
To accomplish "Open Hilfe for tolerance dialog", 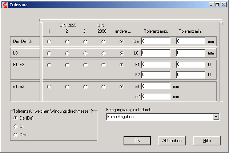I will pos(206,140).
